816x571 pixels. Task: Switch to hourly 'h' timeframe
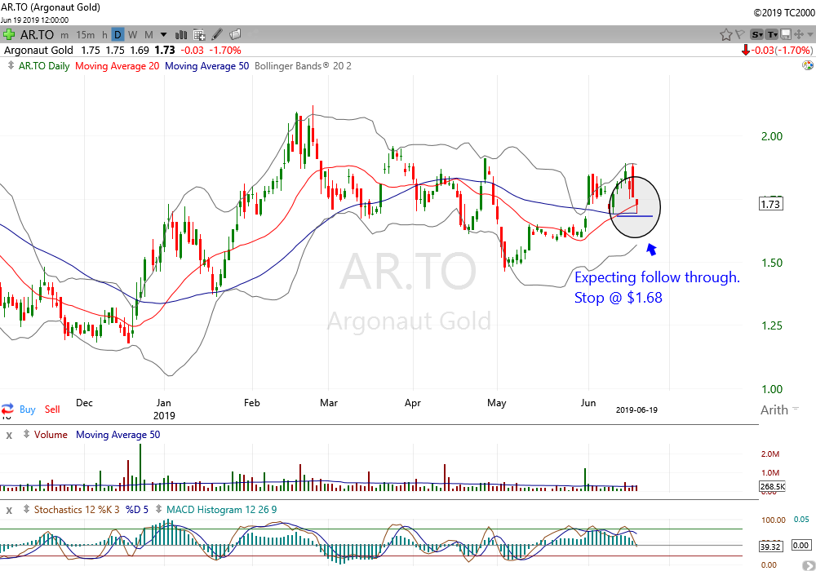coord(104,35)
